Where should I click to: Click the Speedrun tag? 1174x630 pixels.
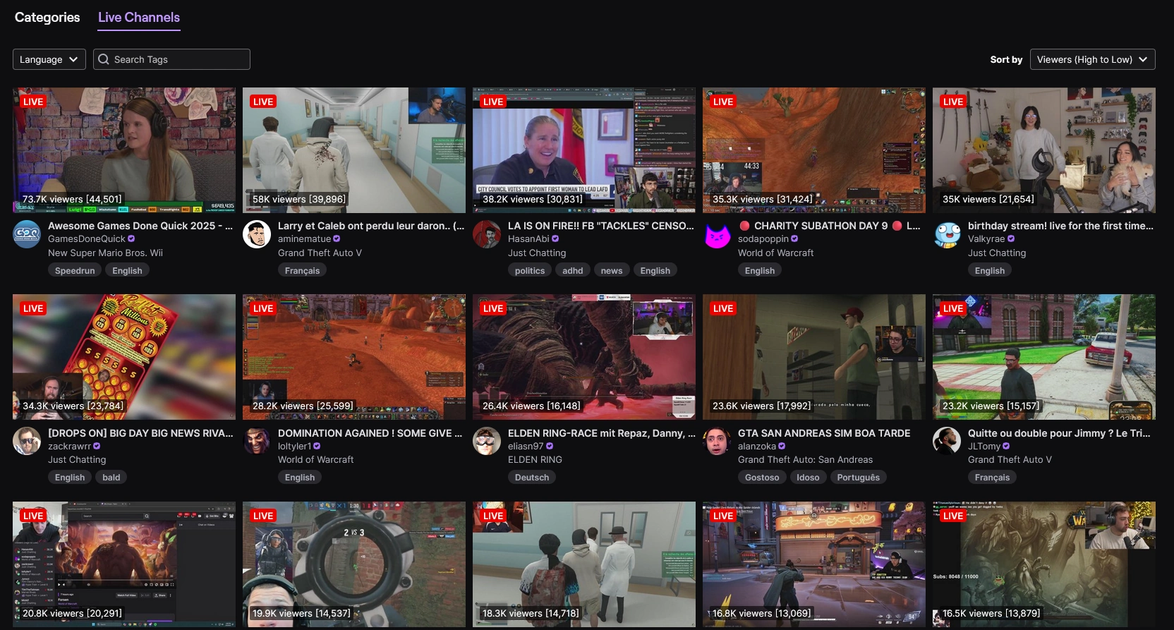point(75,270)
